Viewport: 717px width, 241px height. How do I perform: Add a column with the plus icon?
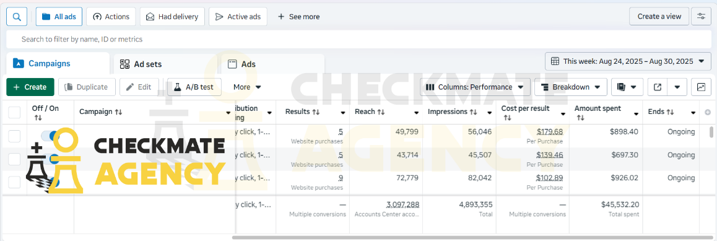(708, 112)
